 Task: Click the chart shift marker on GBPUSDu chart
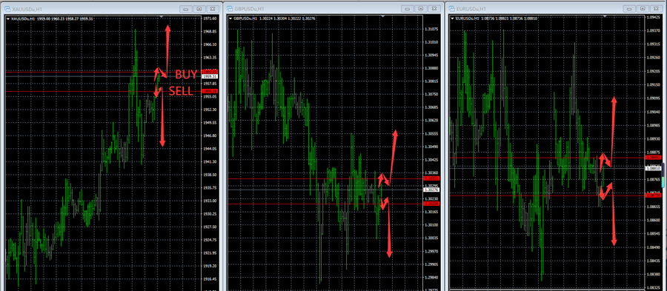coord(383,17)
